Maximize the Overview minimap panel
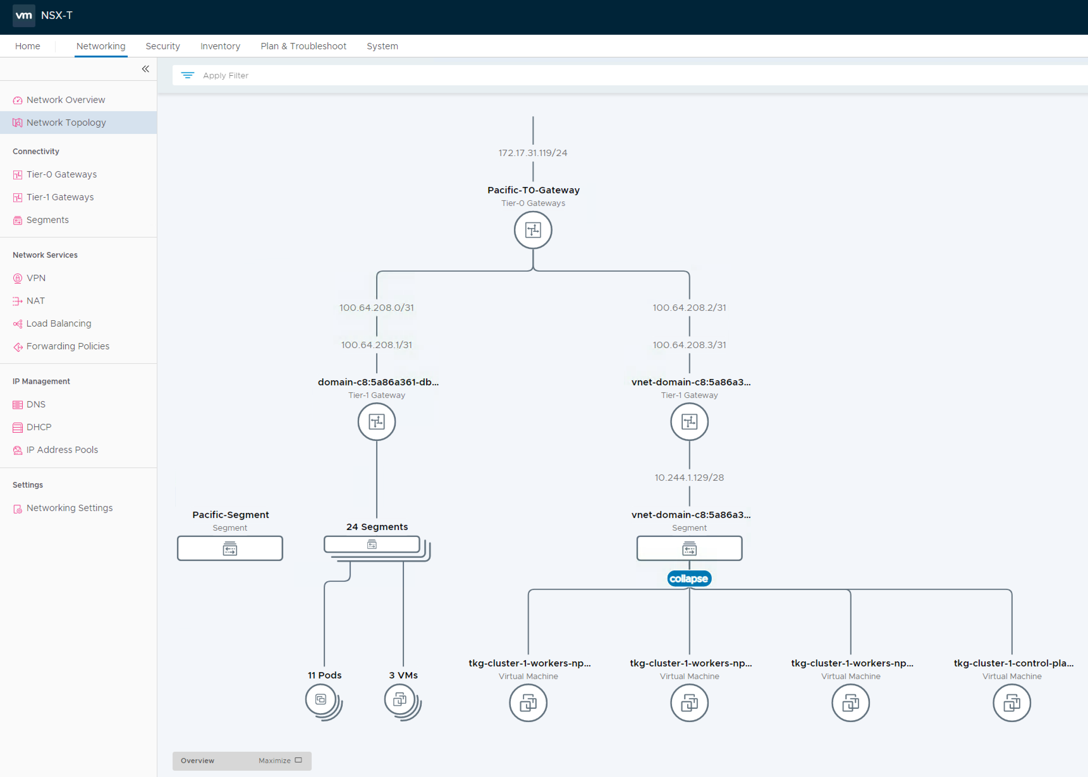Viewport: 1088px width, 777px height. coord(280,761)
